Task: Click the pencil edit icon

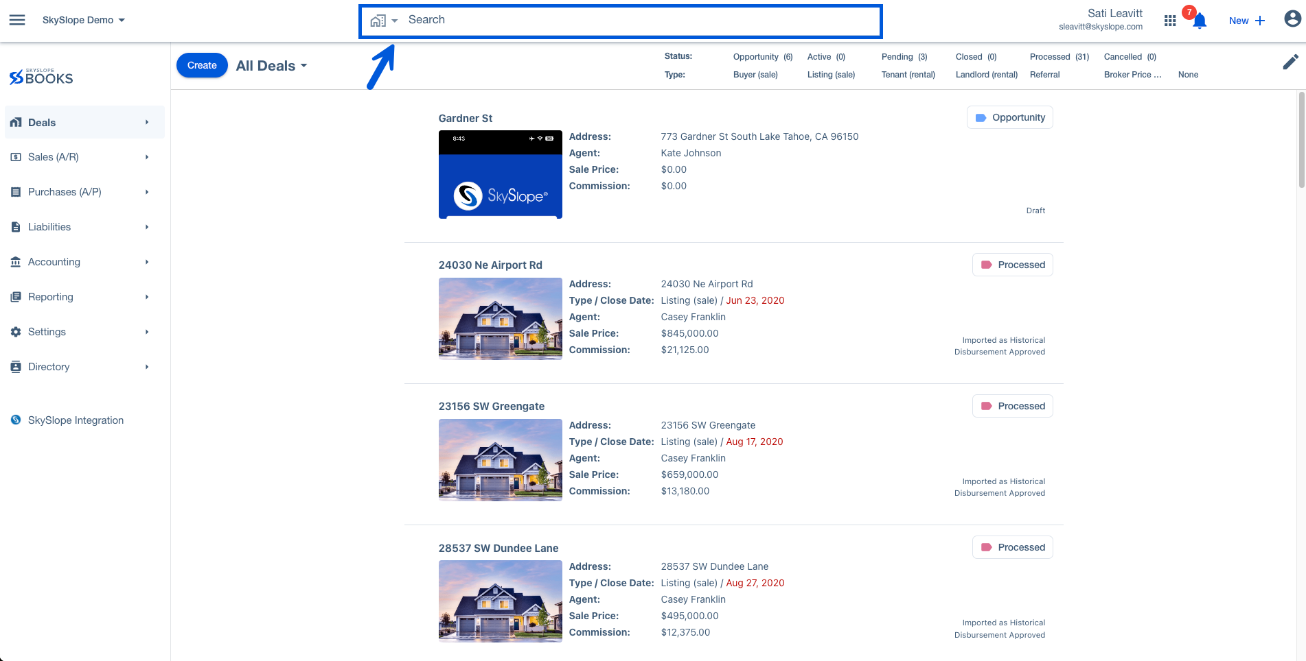Action: coord(1290,62)
